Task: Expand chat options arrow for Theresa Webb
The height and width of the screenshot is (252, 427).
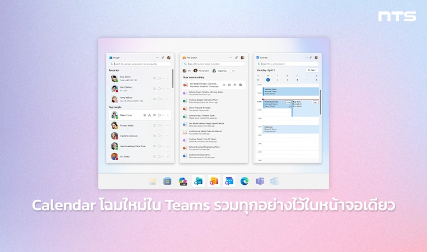Action: pyautogui.click(x=163, y=125)
